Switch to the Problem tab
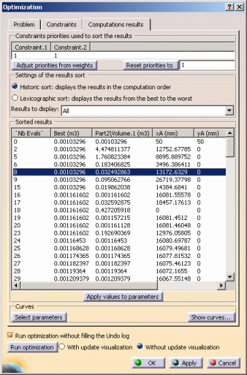Image resolution: width=247 pixels, height=375 pixels. pyautogui.click(x=24, y=25)
